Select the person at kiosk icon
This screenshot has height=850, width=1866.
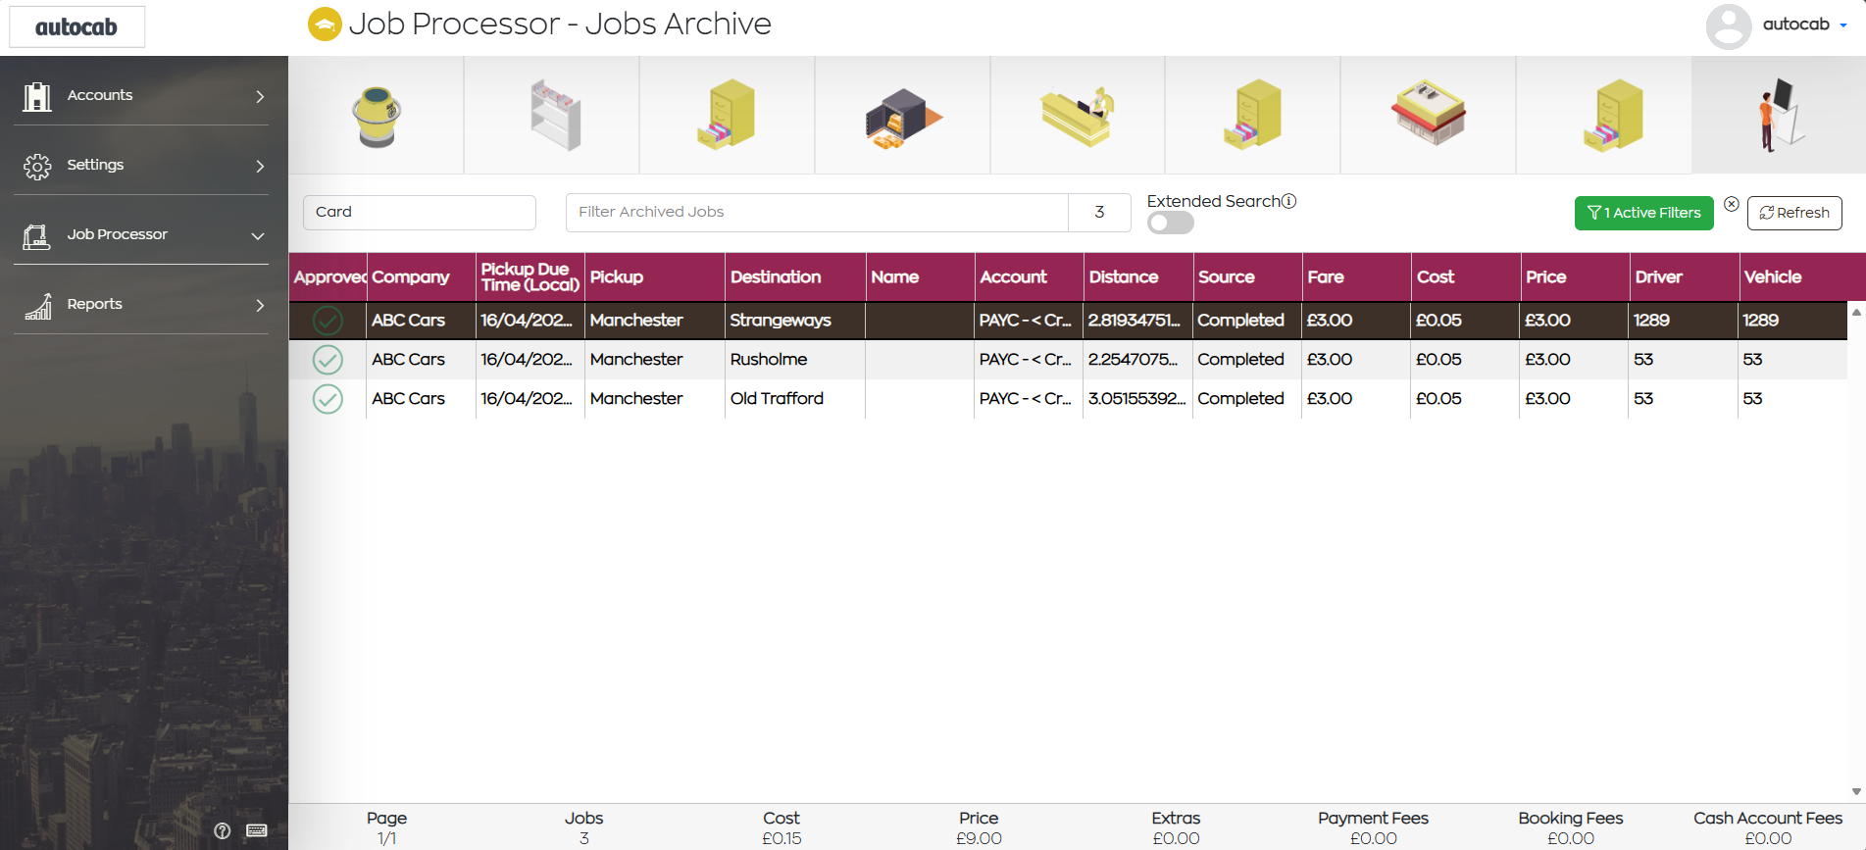tap(1780, 115)
